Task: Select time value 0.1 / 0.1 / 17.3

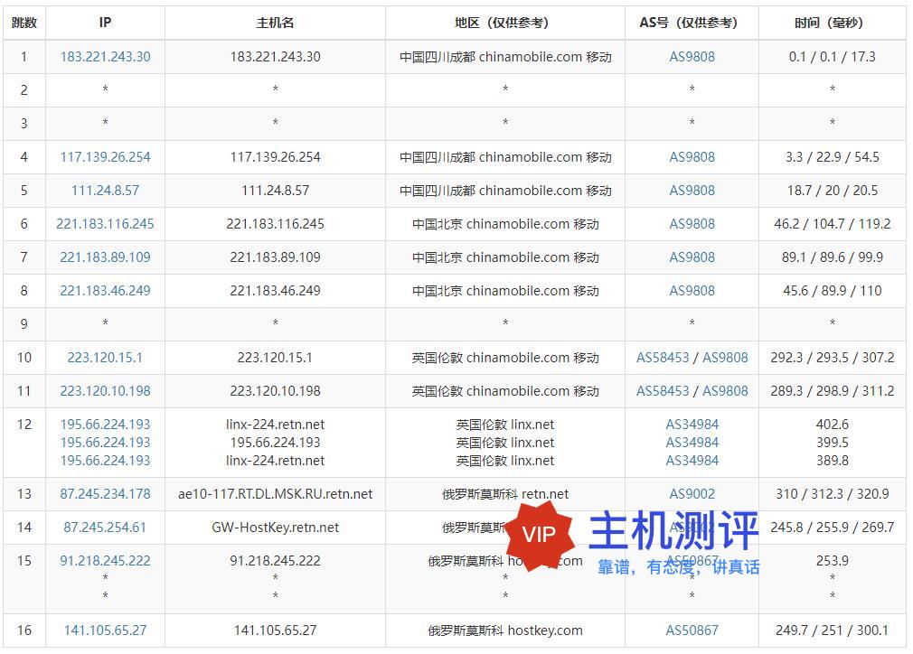Action: point(832,56)
